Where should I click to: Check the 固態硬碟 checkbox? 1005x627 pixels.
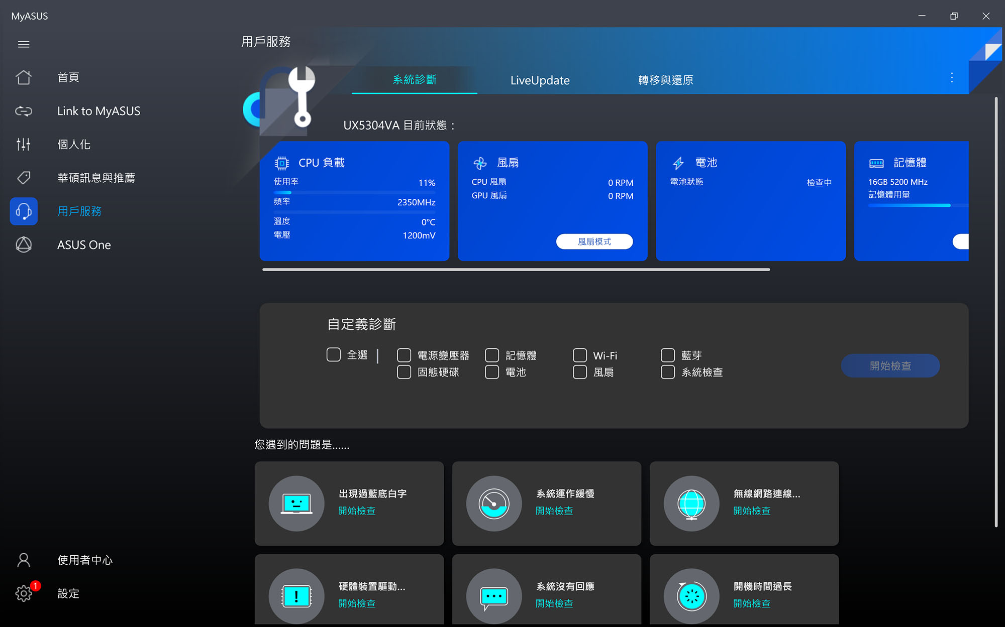click(x=404, y=372)
